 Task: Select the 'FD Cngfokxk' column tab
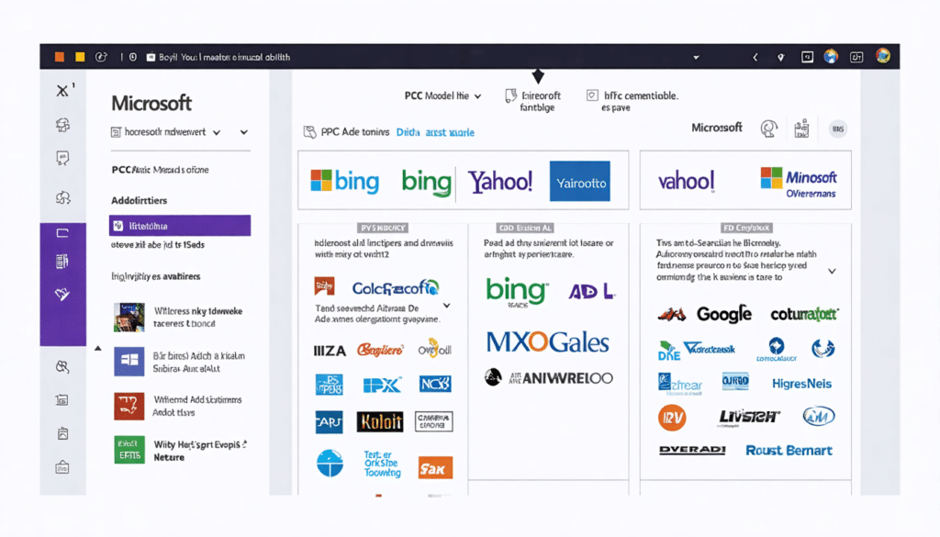click(x=746, y=228)
